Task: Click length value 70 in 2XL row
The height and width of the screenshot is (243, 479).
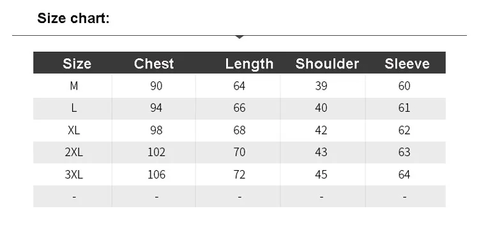Action: [x=240, y=152]
